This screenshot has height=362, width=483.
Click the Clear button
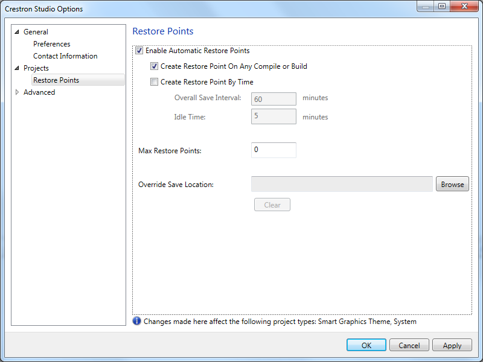(x=272, y=205)
